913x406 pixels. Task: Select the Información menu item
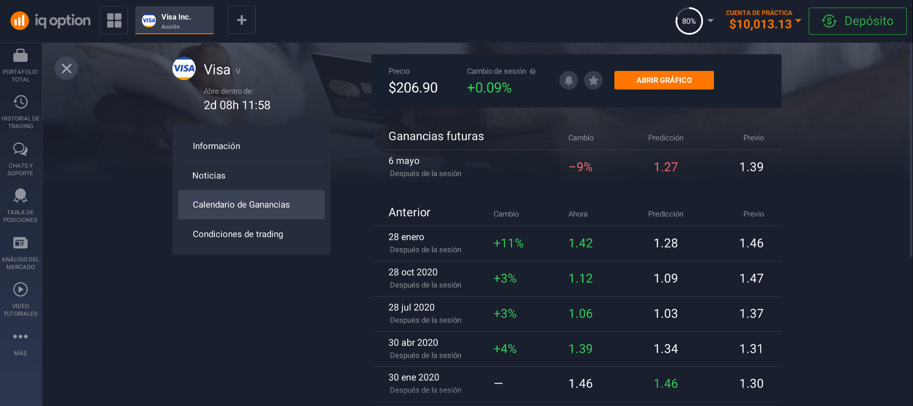pos(251,146)
